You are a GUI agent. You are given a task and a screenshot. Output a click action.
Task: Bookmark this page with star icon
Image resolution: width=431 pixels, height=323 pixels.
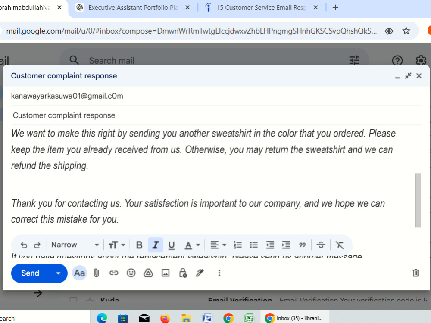[406, 31]
